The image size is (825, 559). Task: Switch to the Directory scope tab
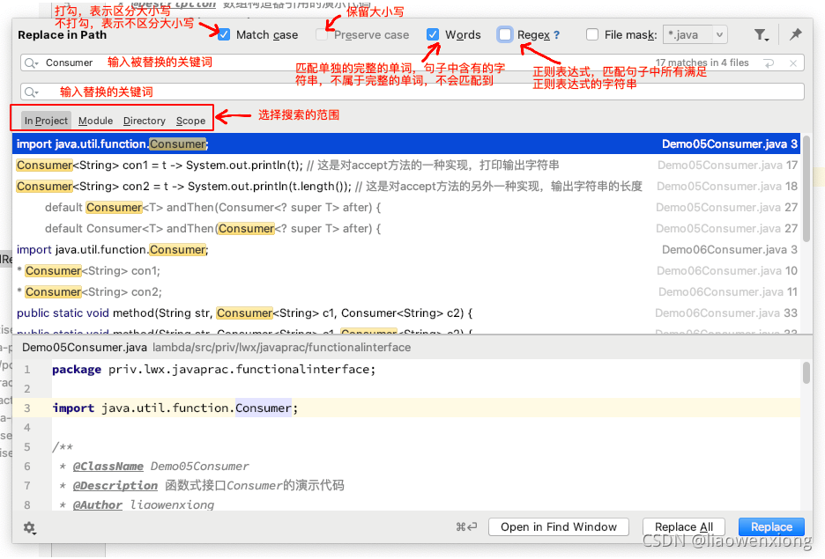click(x=145, y=121)
